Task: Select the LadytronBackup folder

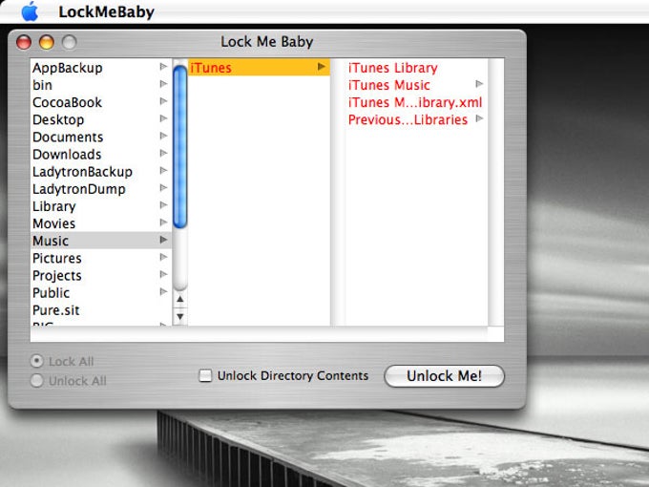Action: [x=101, y=172]
